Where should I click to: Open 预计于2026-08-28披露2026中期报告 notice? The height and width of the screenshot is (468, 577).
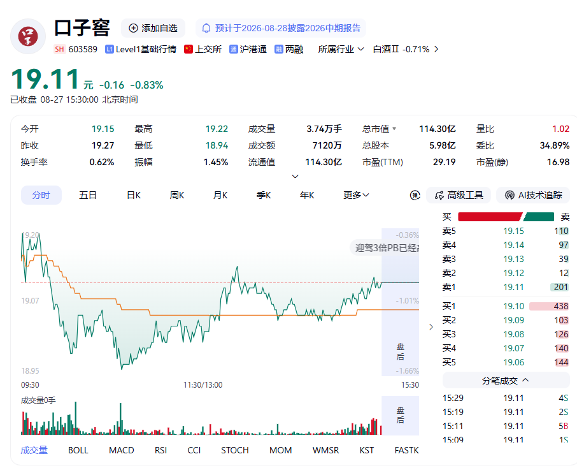click(281, 29)
